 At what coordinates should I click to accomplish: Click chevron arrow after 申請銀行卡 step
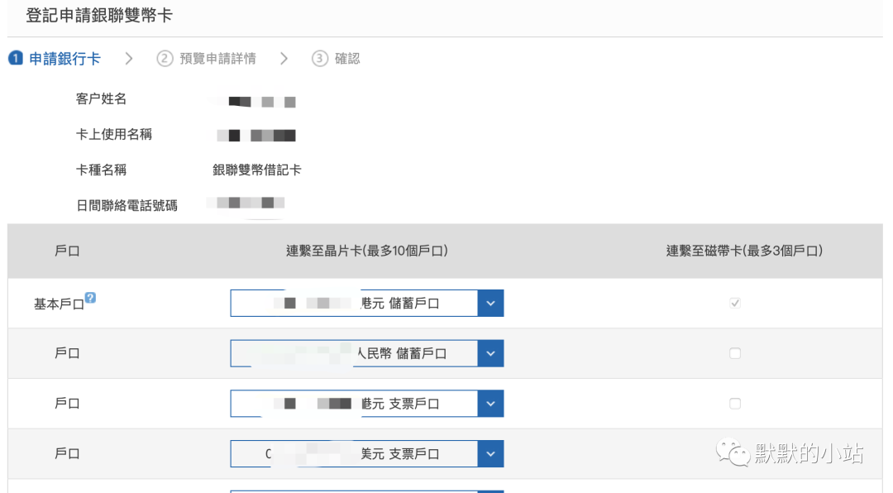(129, 59)
